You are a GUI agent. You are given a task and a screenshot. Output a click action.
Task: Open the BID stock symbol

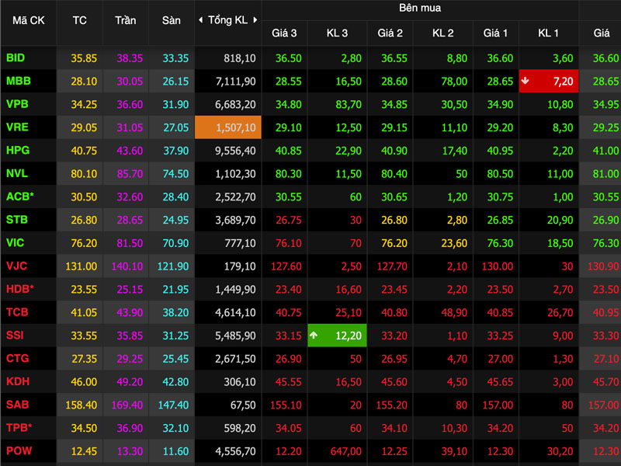[16, 57]
